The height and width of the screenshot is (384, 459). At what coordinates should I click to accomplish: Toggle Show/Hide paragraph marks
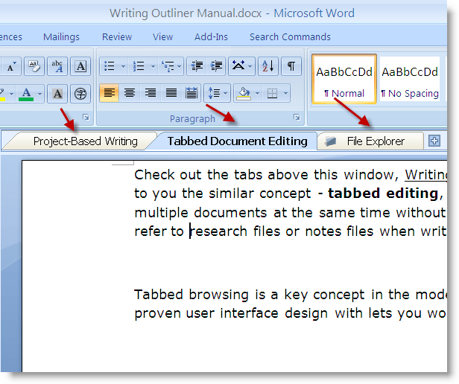[291, 66]
